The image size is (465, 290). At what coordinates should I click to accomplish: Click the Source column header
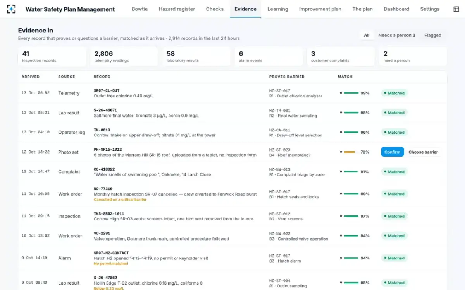(67, 77)
